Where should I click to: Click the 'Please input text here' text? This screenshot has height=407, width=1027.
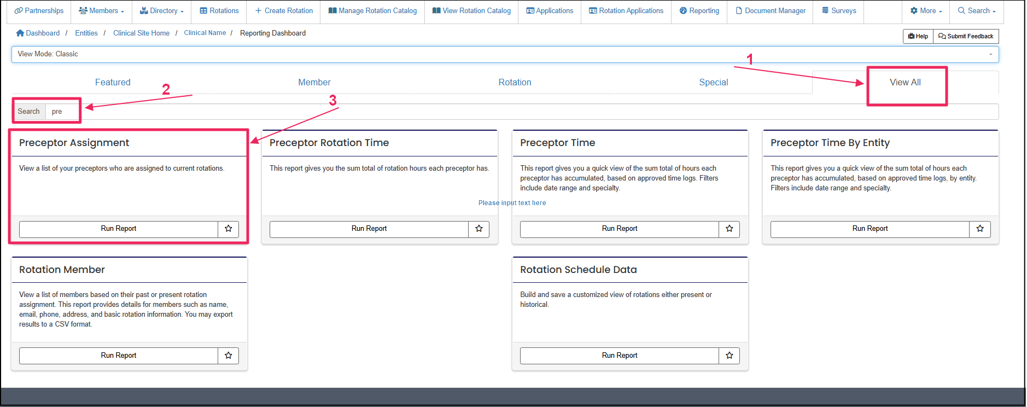pos(512,203)
